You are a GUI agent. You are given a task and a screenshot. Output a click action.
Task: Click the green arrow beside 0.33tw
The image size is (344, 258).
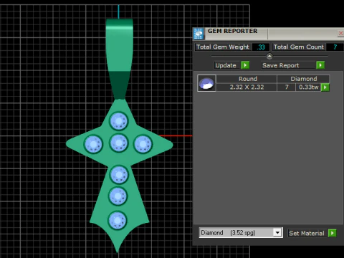coord(325,87)
